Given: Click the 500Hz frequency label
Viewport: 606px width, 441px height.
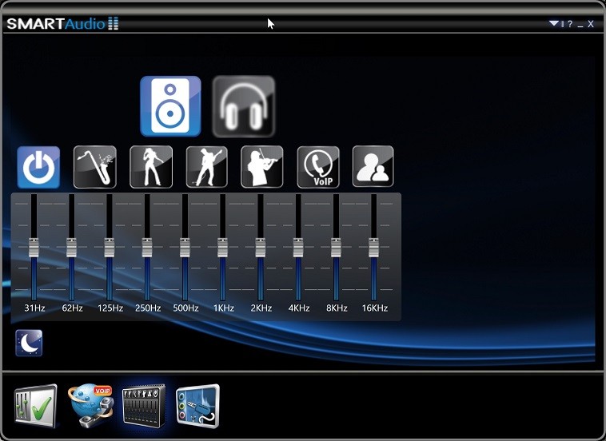Looking at the screenshot, I should tap(185, 308).
